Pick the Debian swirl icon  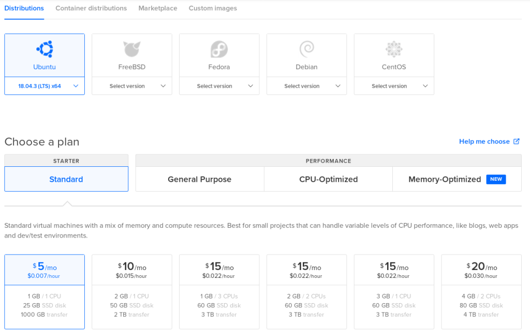[x=307, y=50]
